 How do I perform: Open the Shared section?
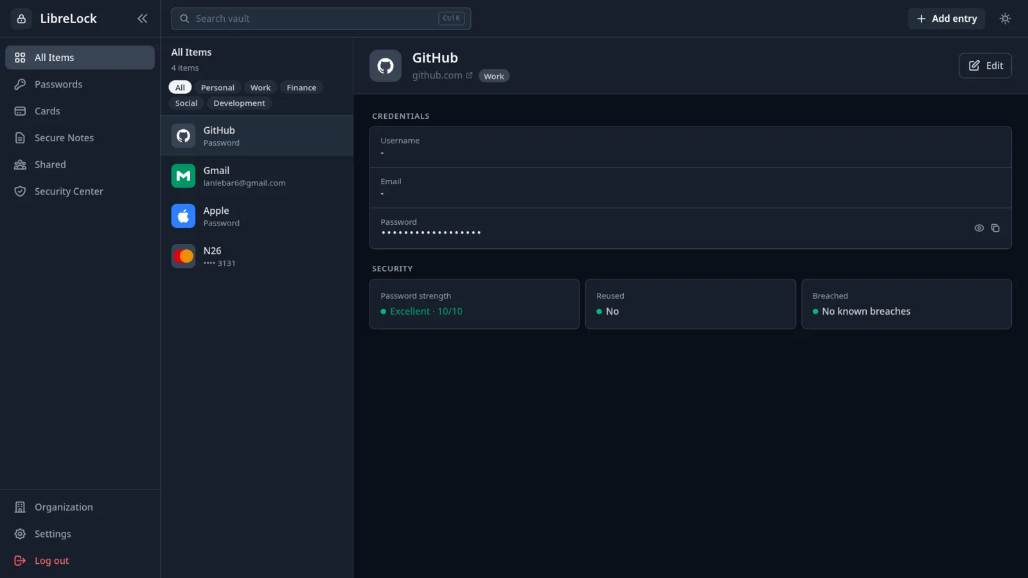tap(80, 164)
